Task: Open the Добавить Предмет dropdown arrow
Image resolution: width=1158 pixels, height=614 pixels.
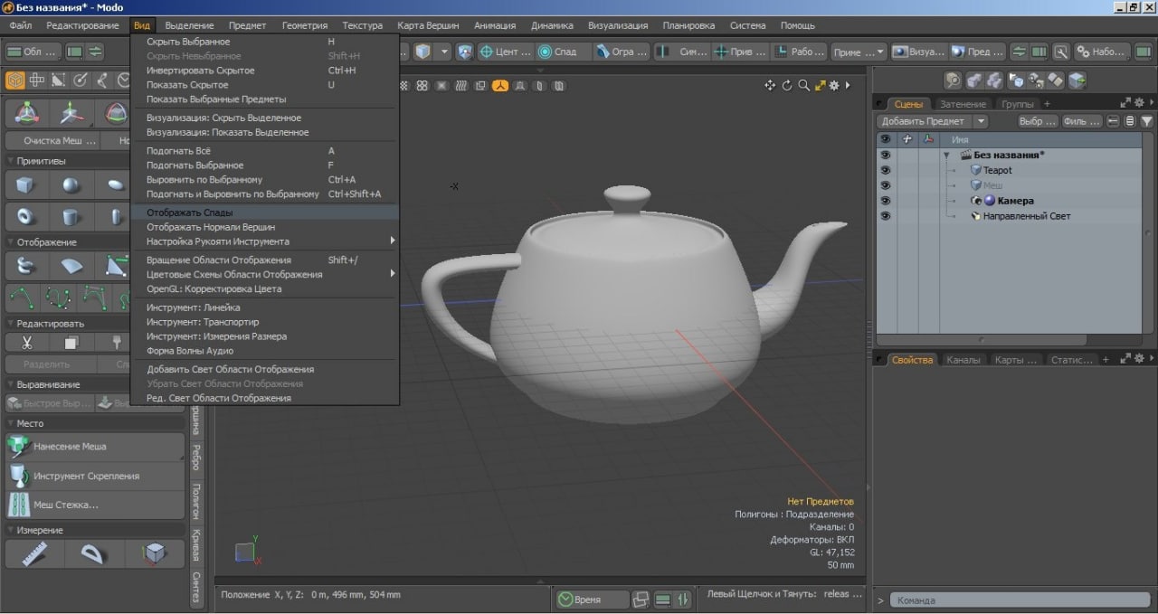Action: pyautogui.click(x=982, y=121)
